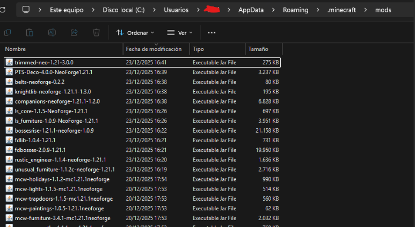Click the 19.950 KB size cell
Image resolution: width=415 pixels, height=227 pixels.
point(267,150)
